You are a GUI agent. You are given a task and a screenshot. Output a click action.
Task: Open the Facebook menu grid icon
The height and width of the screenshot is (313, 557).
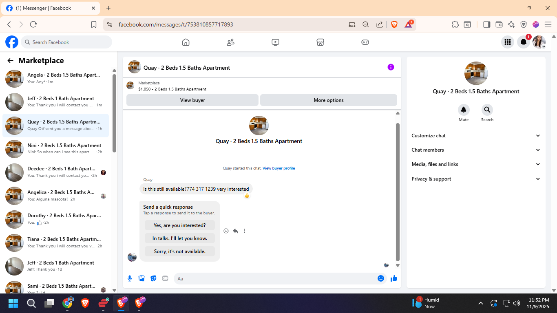[507, 42]
